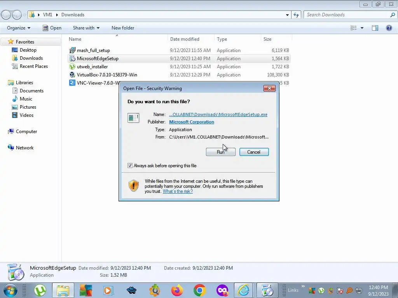Open the network tray icon
Viewport: 398px width, 298px height.
[358, 291]
